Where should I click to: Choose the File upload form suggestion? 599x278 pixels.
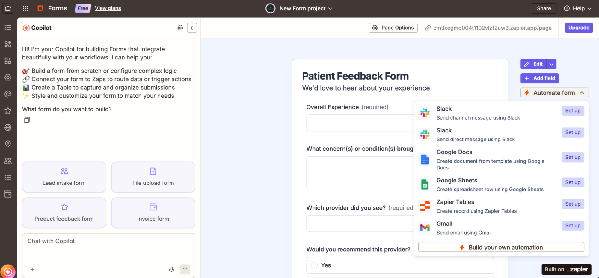click(x=153, y=177)
